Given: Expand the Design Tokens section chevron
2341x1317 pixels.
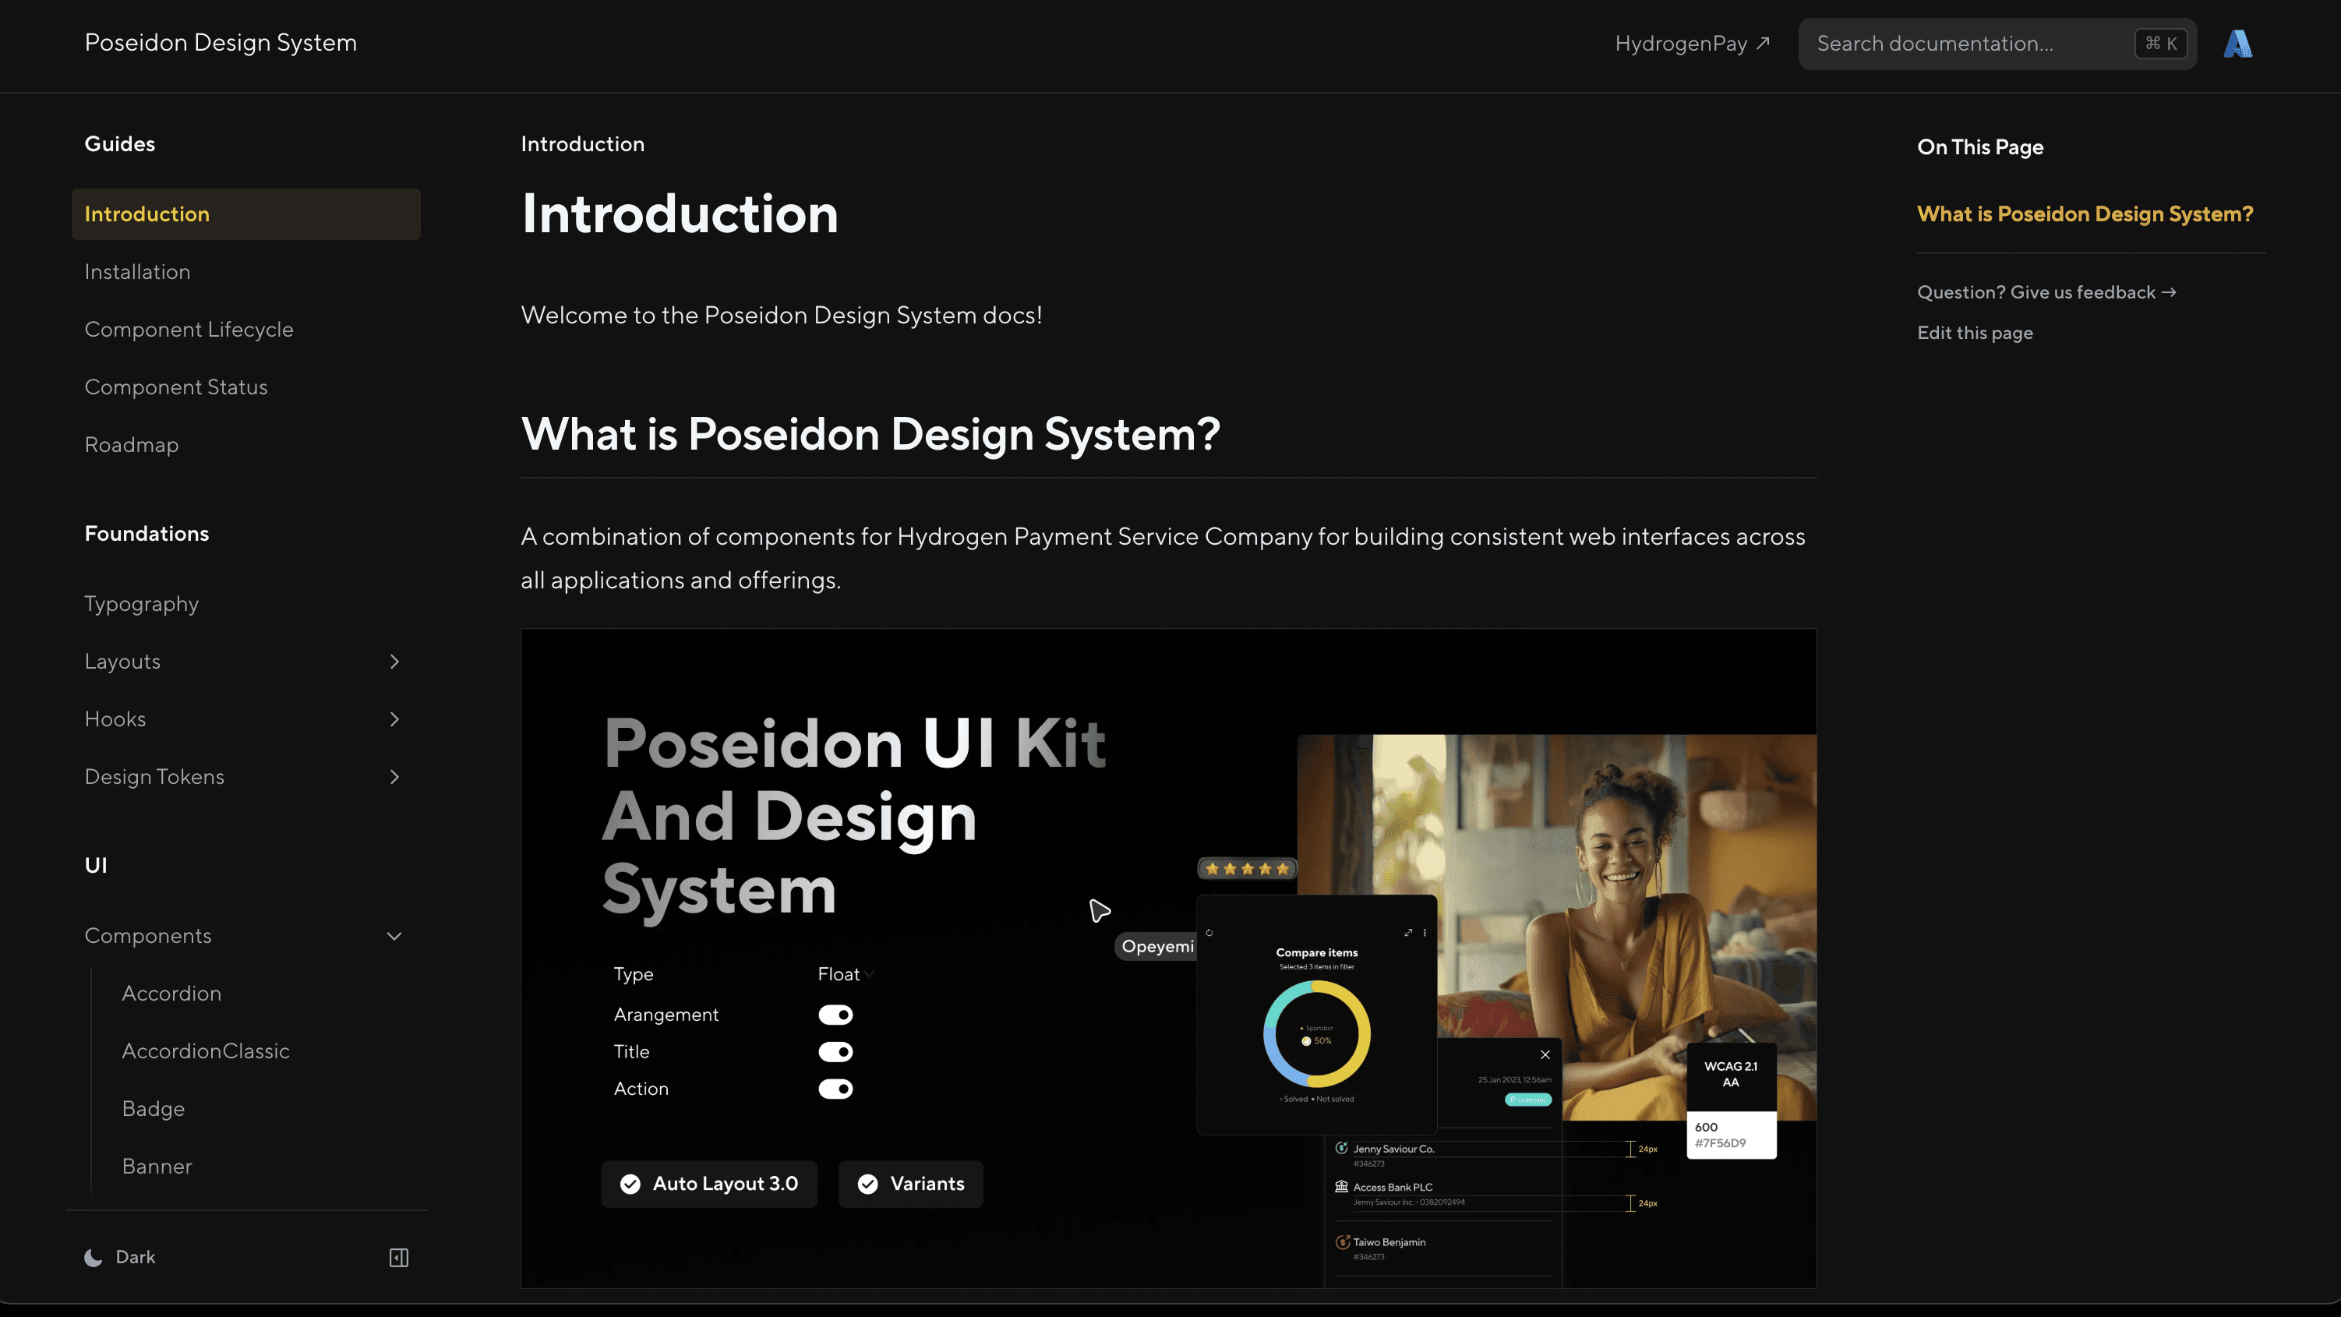Looking at the screenshot, I should coord(394,777).
